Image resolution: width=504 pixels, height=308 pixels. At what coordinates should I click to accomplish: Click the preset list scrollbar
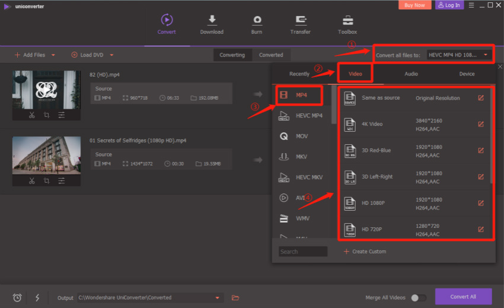[x=491, y=135]
